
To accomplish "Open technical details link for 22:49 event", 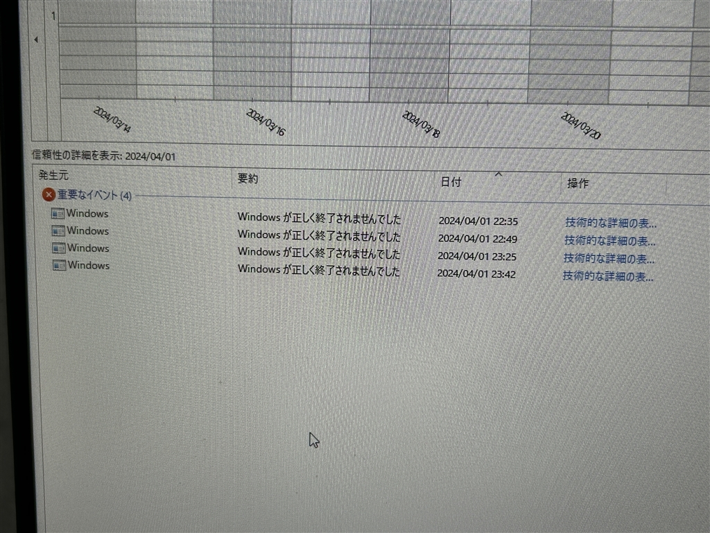I will 610,241.
